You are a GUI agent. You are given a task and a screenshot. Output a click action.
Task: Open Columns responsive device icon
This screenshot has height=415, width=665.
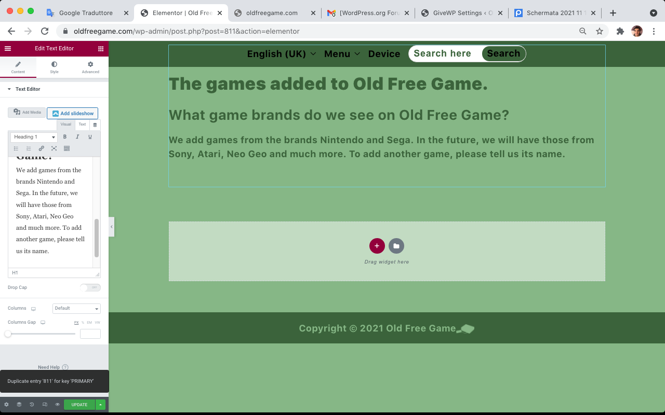[33, 309]
